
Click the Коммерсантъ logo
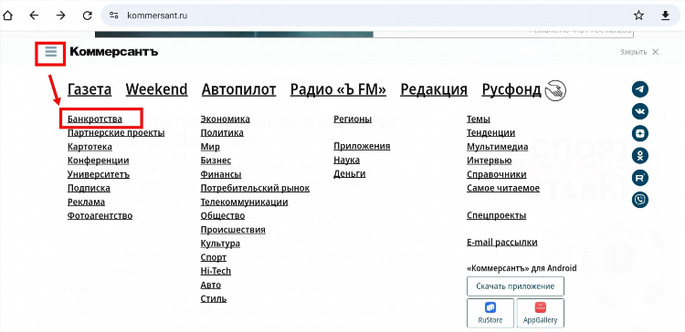pyautogui.click(x=113, y=52)
